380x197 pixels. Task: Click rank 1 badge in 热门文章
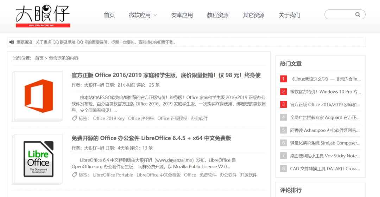click(x=283, y=79)
